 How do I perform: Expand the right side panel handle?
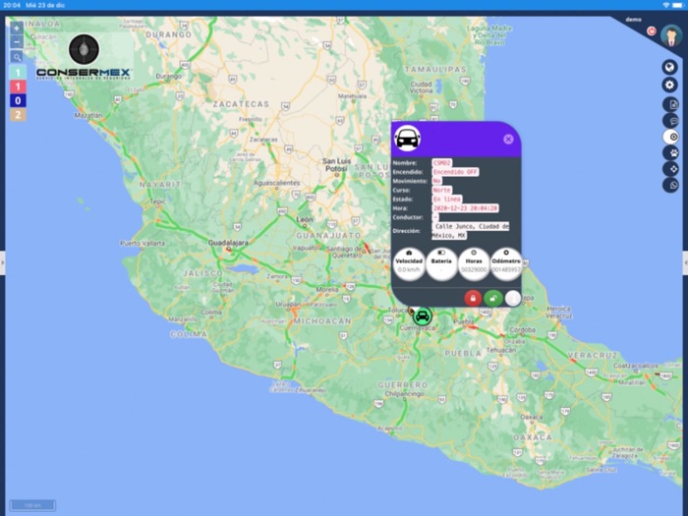pyautogui.click(x=685, y=263)
